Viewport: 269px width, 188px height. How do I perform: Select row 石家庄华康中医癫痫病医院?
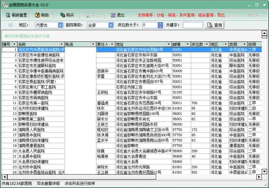pyautogui.click(x=132, y=71)
